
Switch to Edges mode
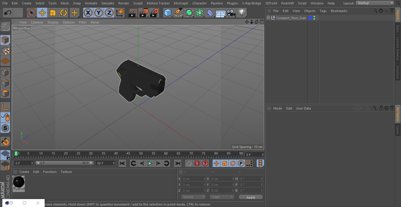[5, 83]
